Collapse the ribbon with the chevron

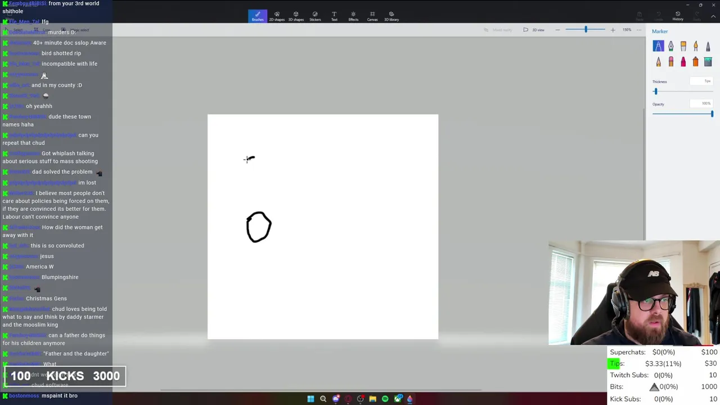click(x=713, y=16)
